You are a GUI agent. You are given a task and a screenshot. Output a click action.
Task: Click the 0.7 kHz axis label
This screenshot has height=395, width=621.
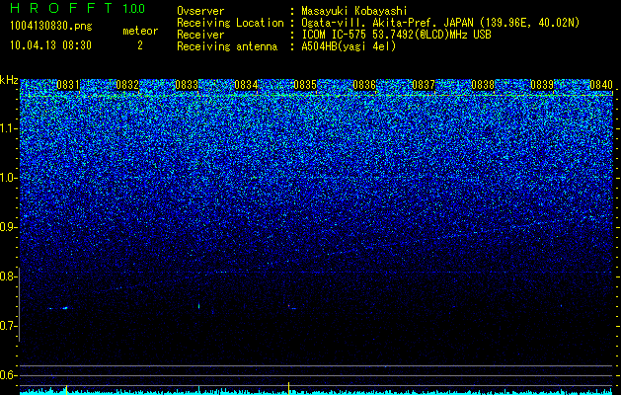tap(8, 326)
